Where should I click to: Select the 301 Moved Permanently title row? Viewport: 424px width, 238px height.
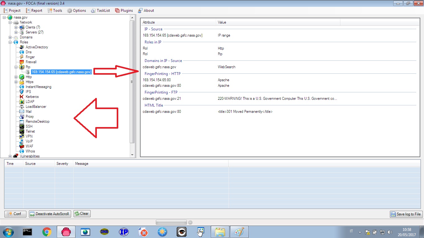(279, 112)
